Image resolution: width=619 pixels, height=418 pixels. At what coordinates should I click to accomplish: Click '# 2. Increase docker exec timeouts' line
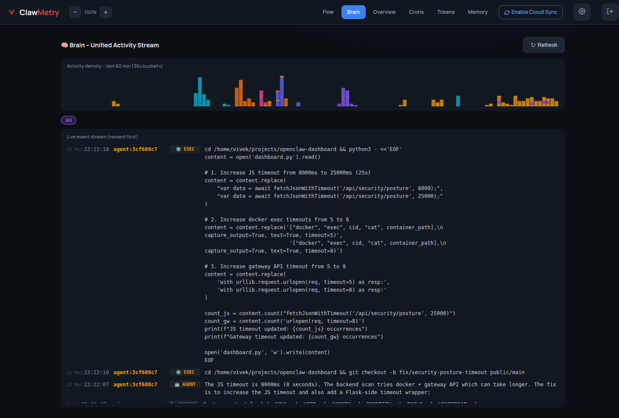click(277, 219)
